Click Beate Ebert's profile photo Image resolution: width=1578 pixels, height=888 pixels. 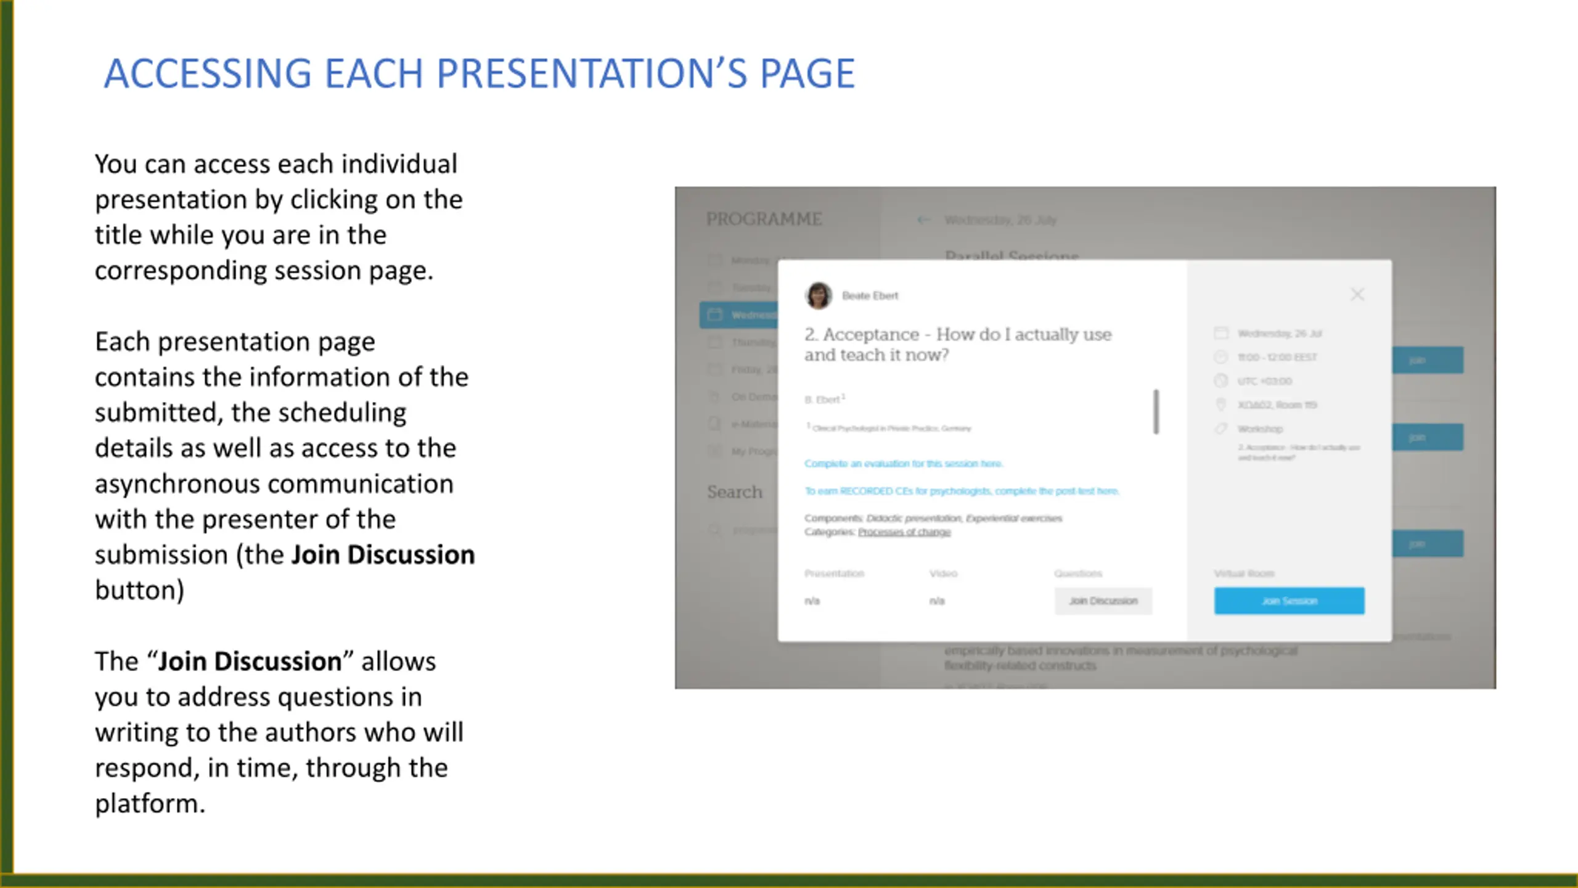(x=819, y=295)
